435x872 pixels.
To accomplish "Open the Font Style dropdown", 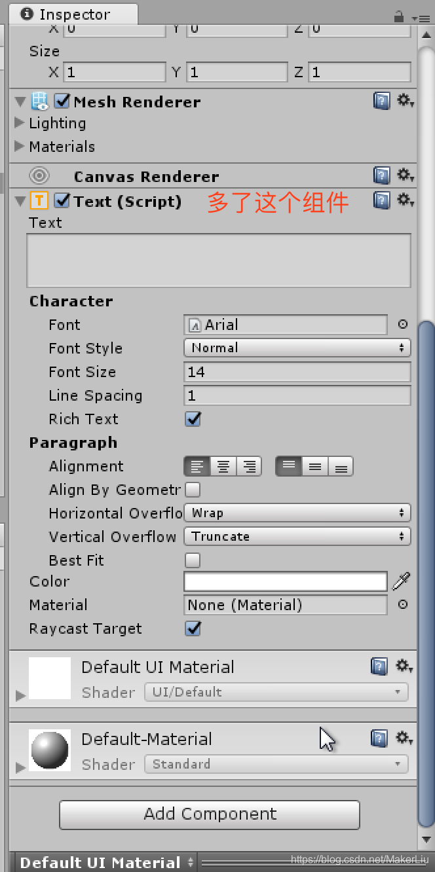I will pyautogui.click(x=297, y=348).
